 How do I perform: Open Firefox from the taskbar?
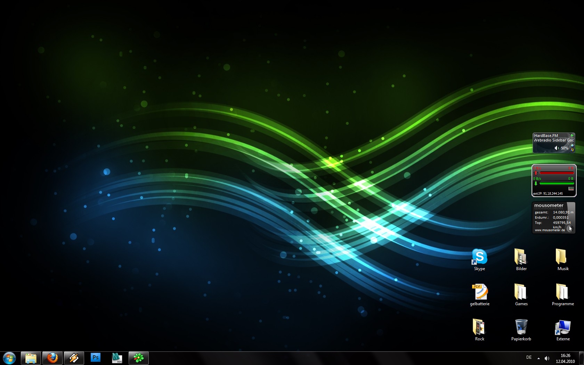(x=52, y=358)
